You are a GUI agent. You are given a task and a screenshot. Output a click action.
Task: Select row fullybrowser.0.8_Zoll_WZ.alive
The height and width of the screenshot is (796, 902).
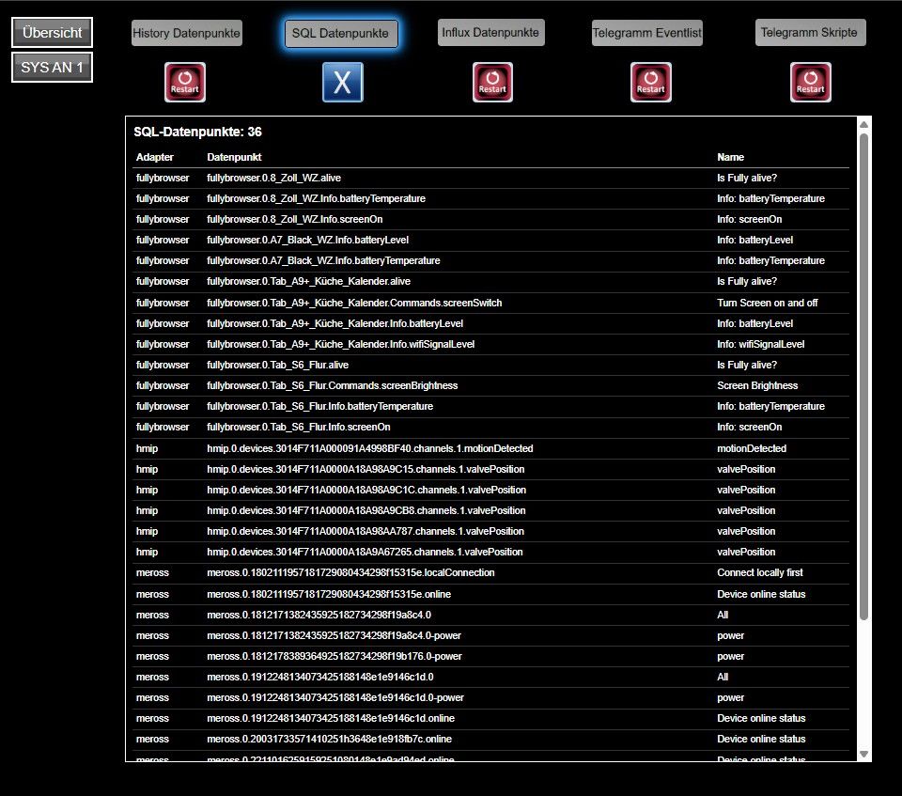click(x=490, y=178)
